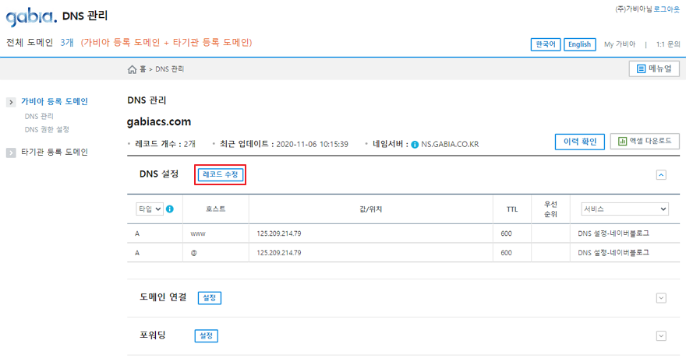Click the 3개 domain count
Screen dimensions: 686x358
67,43
